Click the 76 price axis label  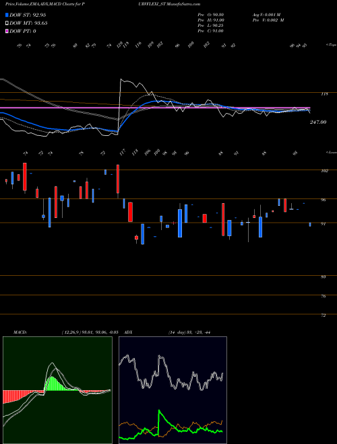(x=324, y=296)
